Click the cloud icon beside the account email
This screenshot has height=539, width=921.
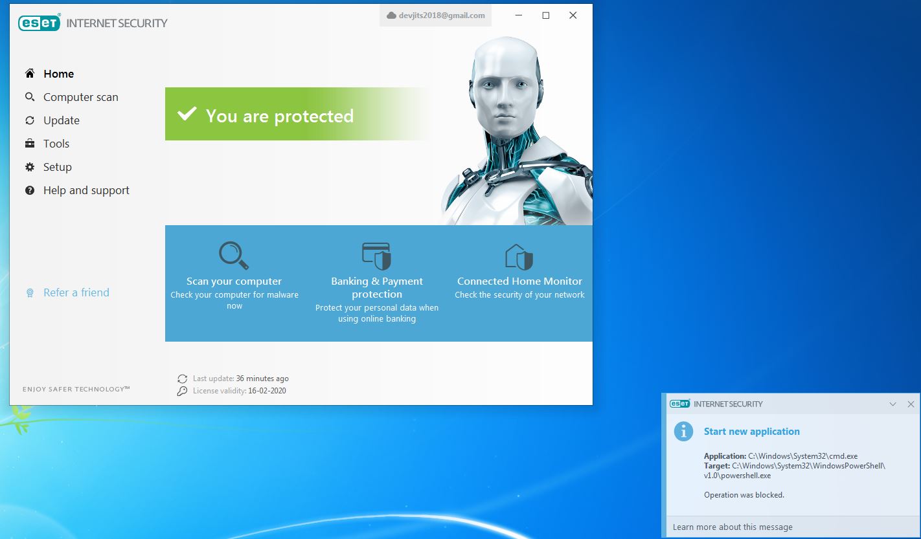(391, 16)
